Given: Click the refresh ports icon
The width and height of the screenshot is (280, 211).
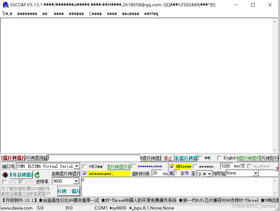Looking at the screenshot, I should 37,175.
